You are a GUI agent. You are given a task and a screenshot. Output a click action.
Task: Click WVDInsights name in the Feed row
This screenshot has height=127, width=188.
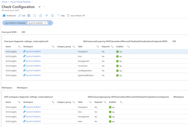click(11, 121)
